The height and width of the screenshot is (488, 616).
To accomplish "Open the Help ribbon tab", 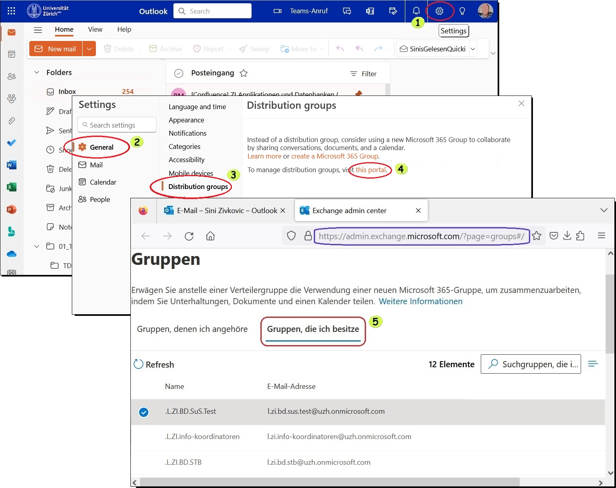I will [x=124, y=29].
